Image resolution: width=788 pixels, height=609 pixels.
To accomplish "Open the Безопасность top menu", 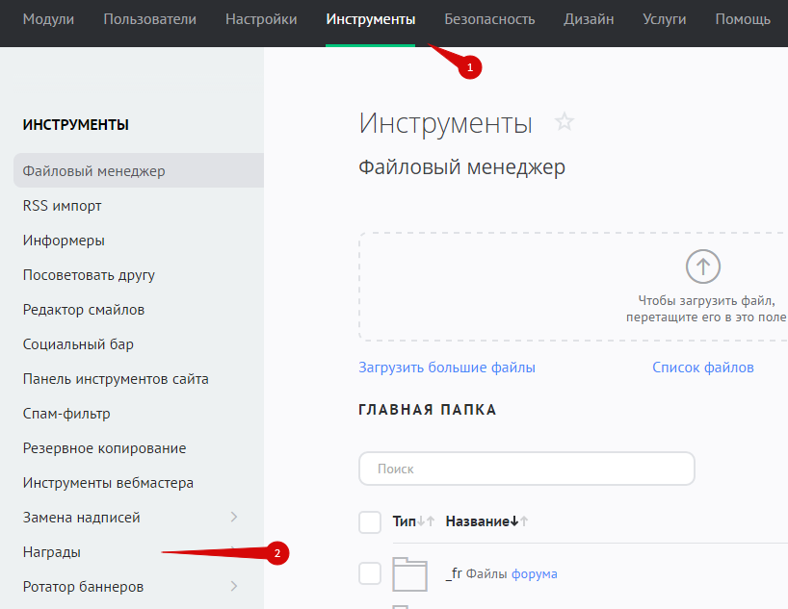I will click(489, 19).
